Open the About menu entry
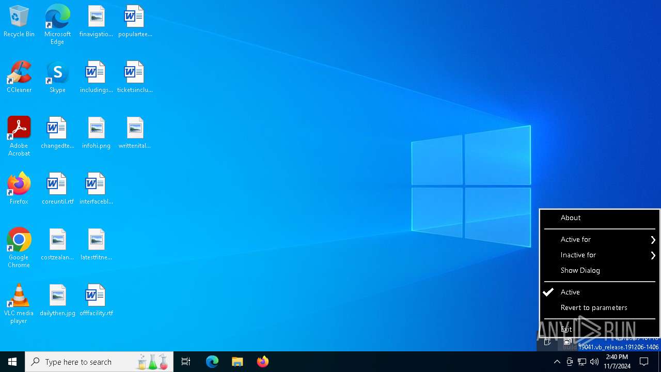 [600, 218]
